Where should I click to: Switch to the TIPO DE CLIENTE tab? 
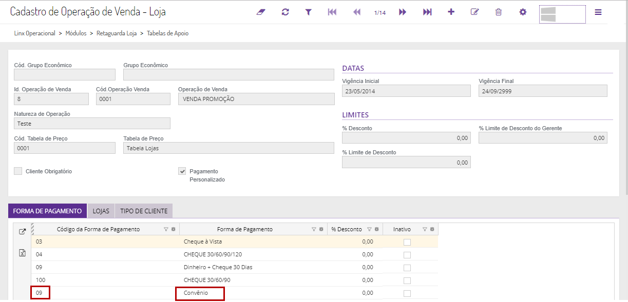click(144, 211)
